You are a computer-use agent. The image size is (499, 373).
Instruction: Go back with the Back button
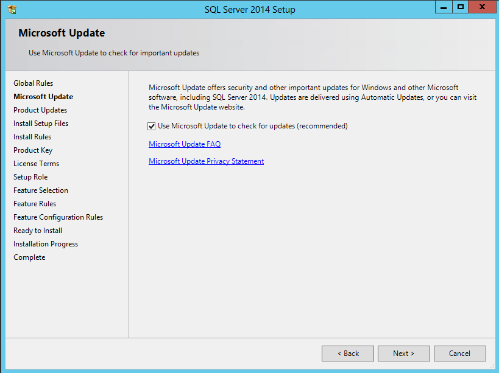tap(348, 354)
